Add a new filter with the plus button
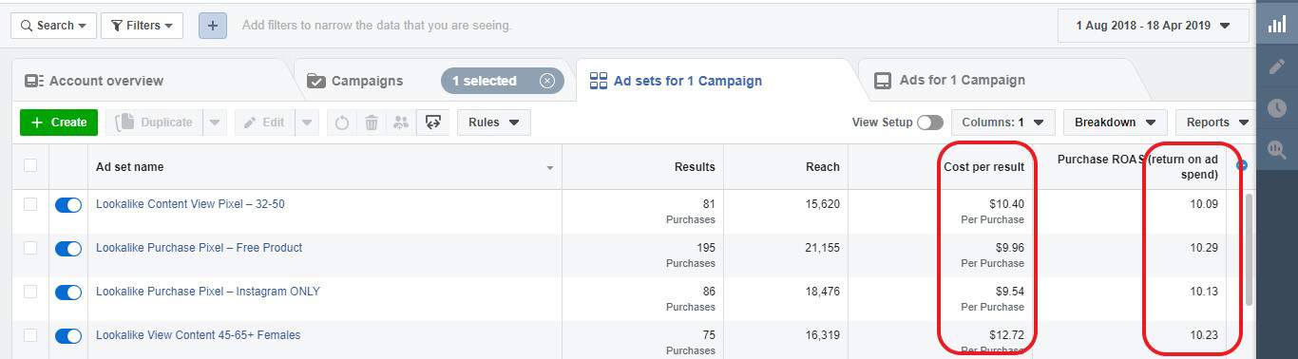1298x359 pixels. [212, 26]
